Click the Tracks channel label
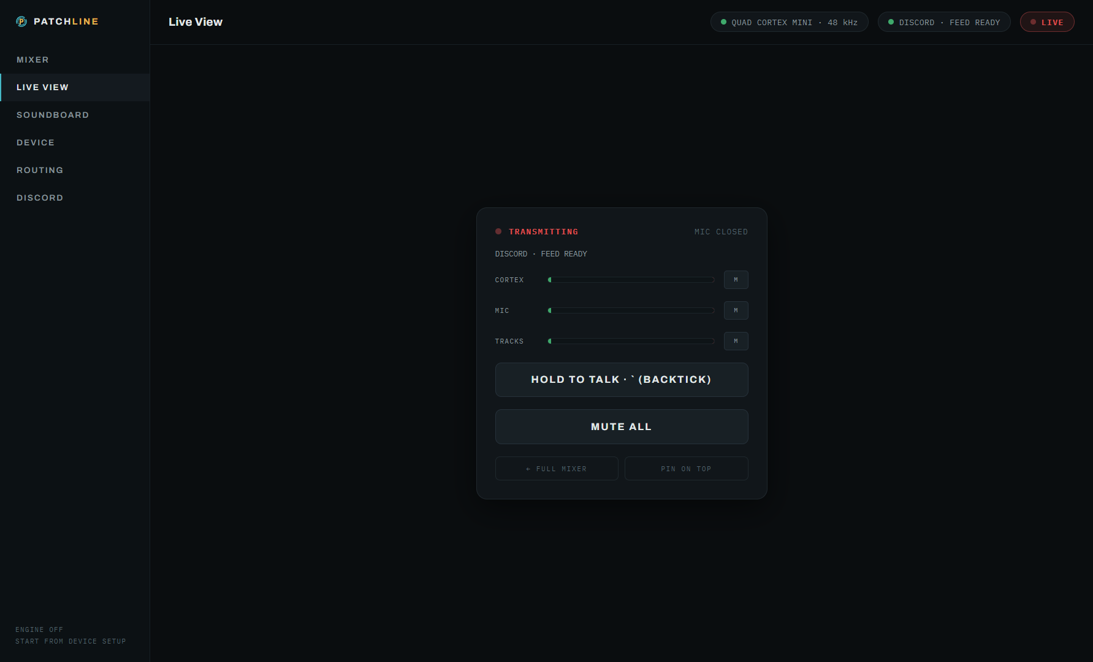The height and width of the screenshot is (662, 1093). [x=509, y=341]
